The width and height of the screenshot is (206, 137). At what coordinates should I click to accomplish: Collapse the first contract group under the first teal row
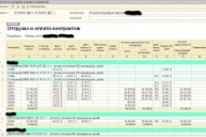(x=2, y=66)
